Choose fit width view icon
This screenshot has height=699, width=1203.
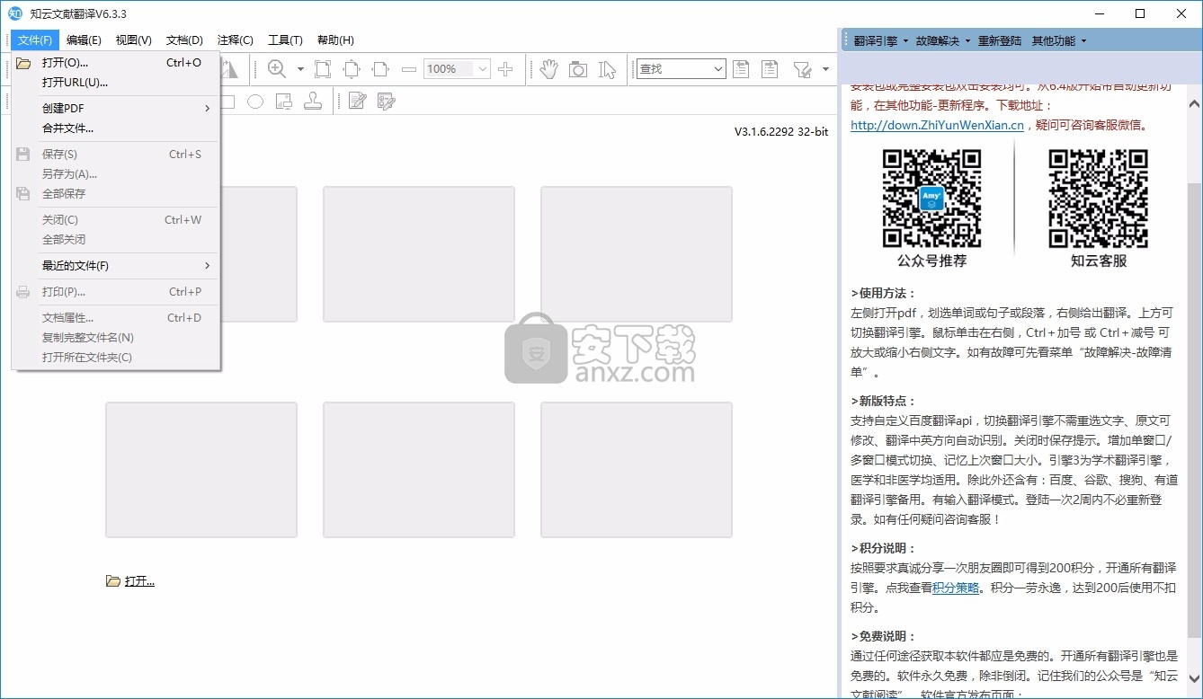click(380, 69)
